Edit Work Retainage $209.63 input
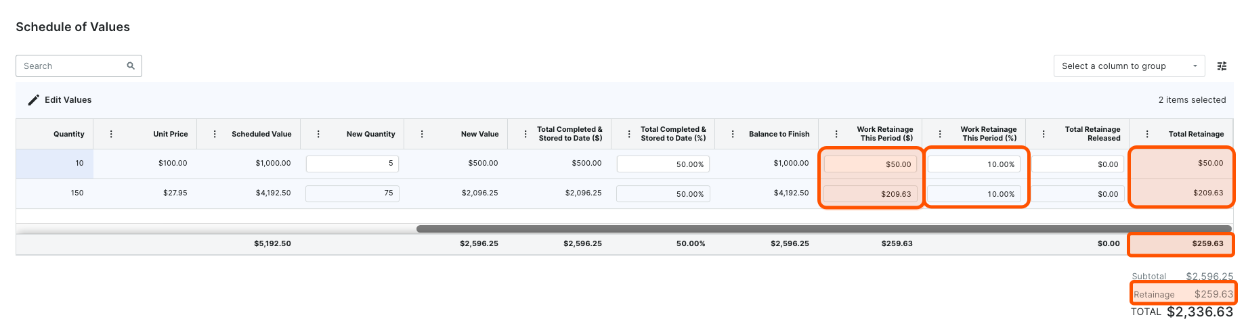The height and width of the screenshot is (332, 1246). [870, 193]
